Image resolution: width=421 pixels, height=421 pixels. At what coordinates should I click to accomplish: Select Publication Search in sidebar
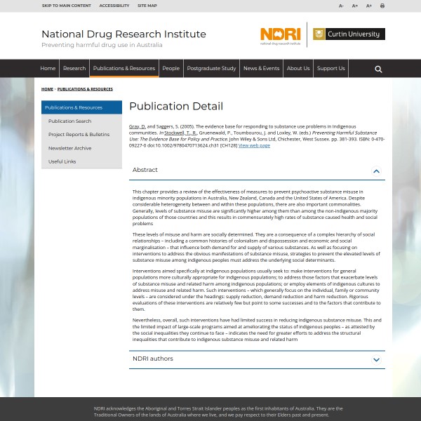(69, 121)
